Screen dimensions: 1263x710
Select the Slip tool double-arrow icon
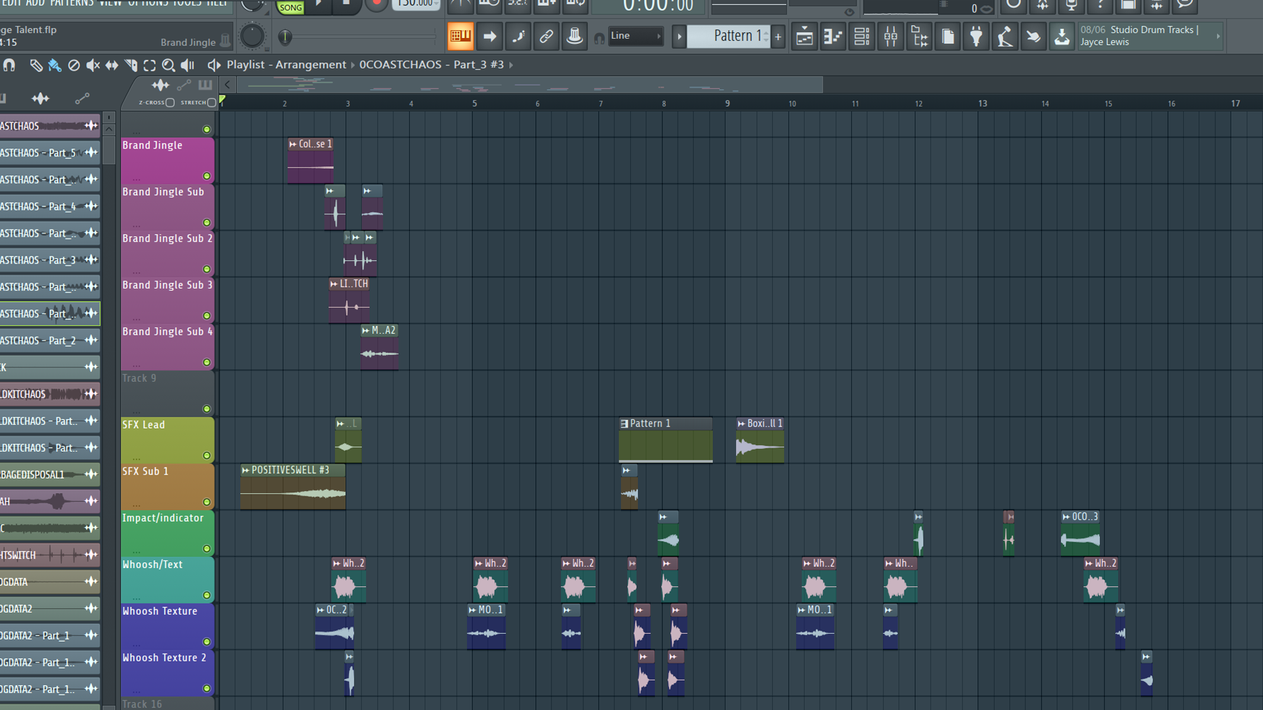(x=112, y=65)
